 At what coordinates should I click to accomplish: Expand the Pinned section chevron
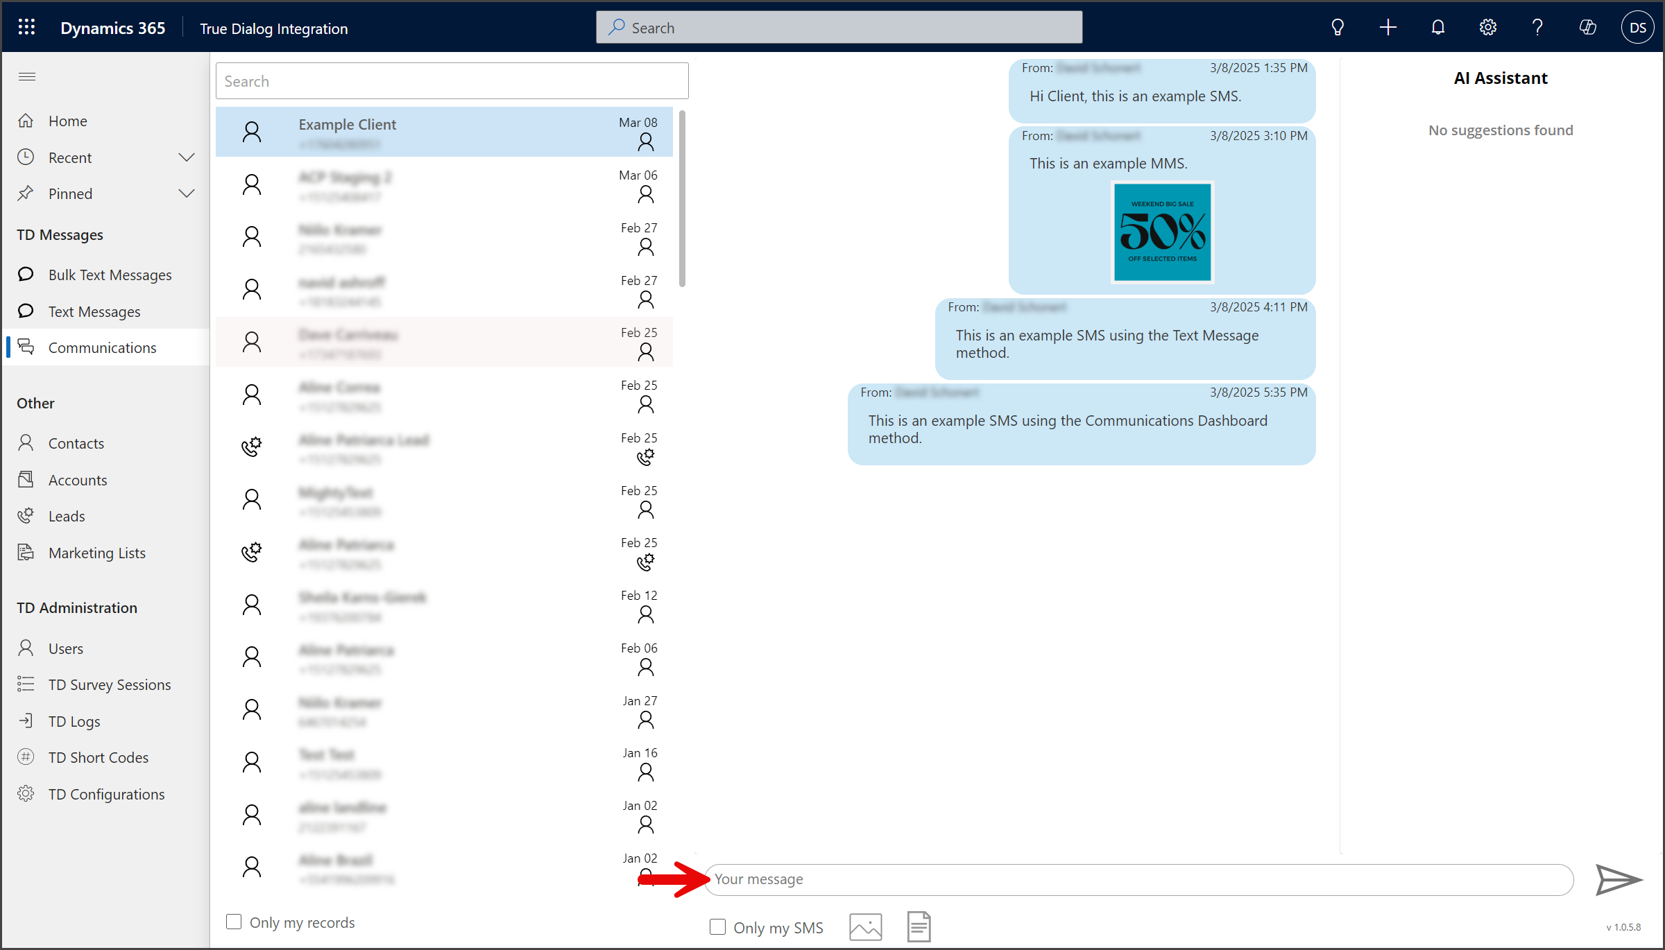click(x=187, y=193)
